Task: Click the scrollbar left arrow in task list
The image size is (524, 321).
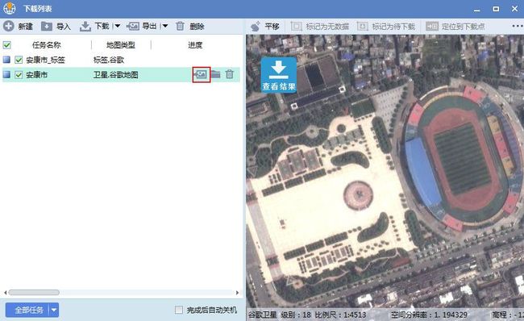Action: click(x=5, y=293)
